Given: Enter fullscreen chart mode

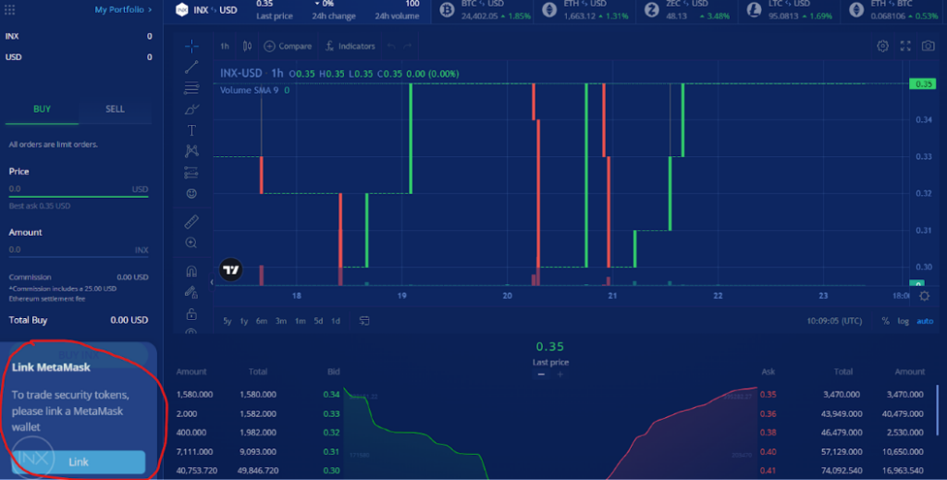Looking at the screenshot, I should (904, 46).
